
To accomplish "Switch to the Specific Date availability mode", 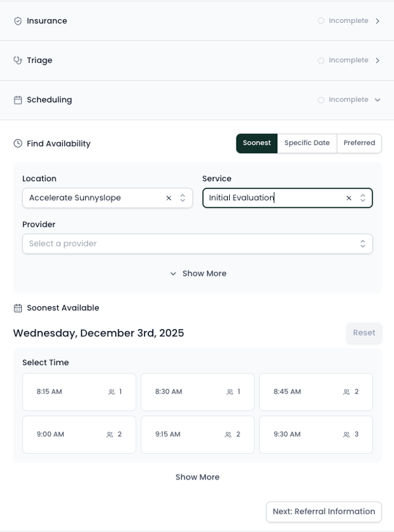I will point(307,143).
